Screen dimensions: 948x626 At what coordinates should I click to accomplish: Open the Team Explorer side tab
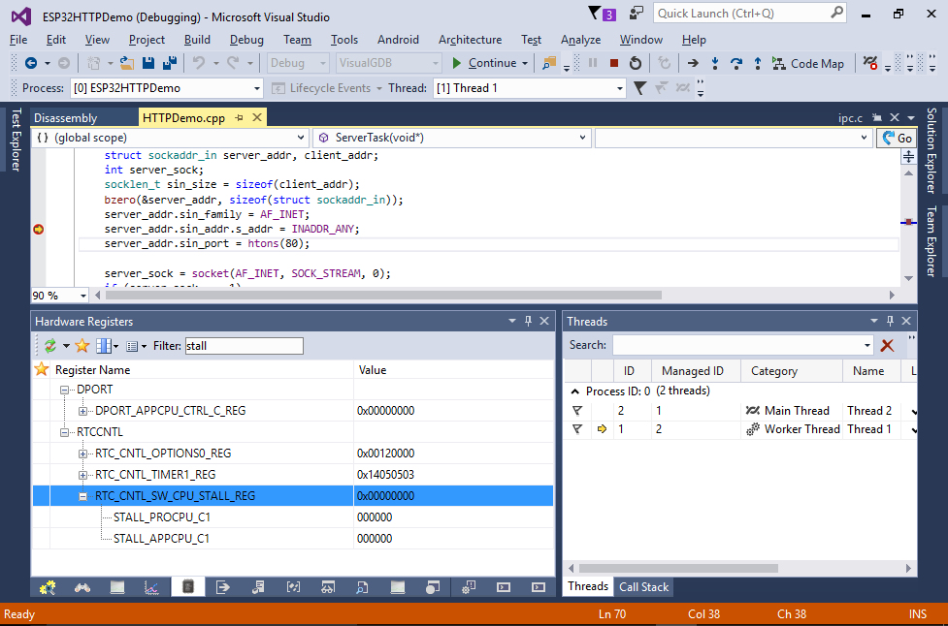[x=932, y=241]
